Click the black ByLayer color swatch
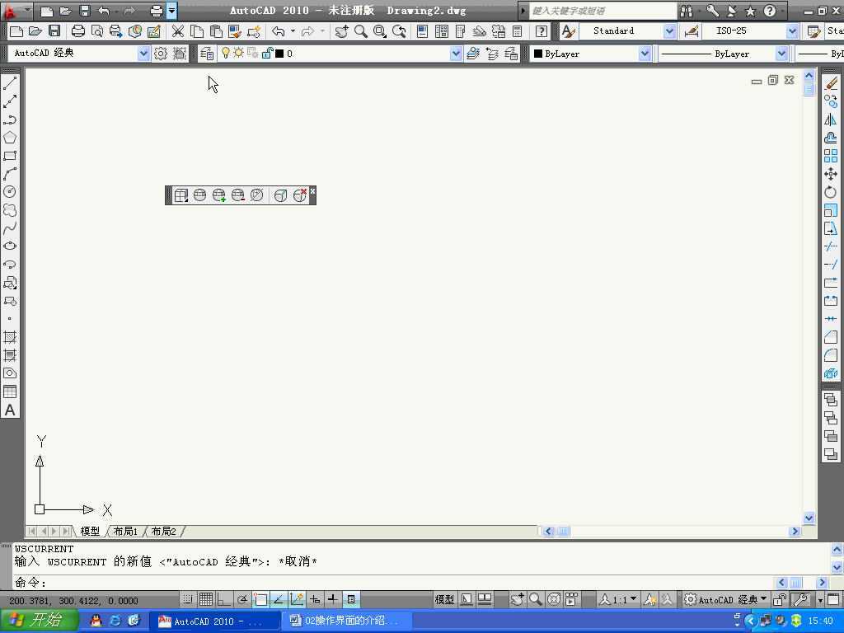This screenshot has width=844, height=633. pyautogui.click(x=537, y=54)
